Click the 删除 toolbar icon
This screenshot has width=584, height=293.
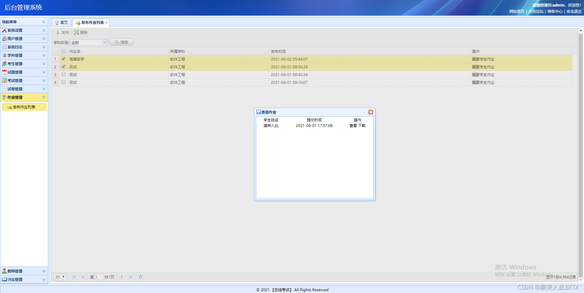coord(76,32)
